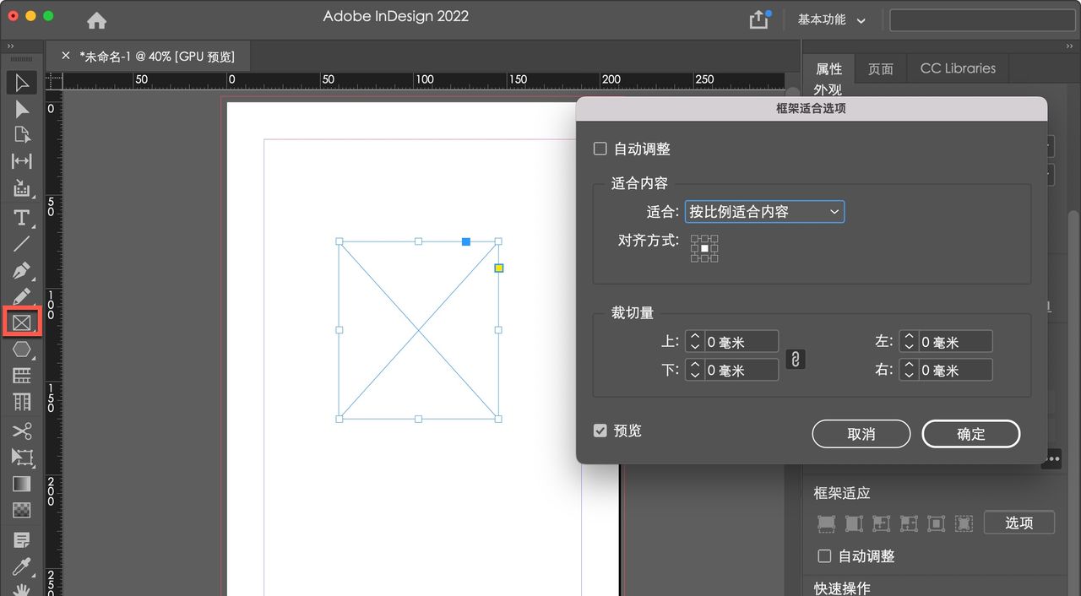The image size is (1081, 596).
Task: Select the Gradient swatch tool
Action: pyautogui.click(x=23, y=484)
